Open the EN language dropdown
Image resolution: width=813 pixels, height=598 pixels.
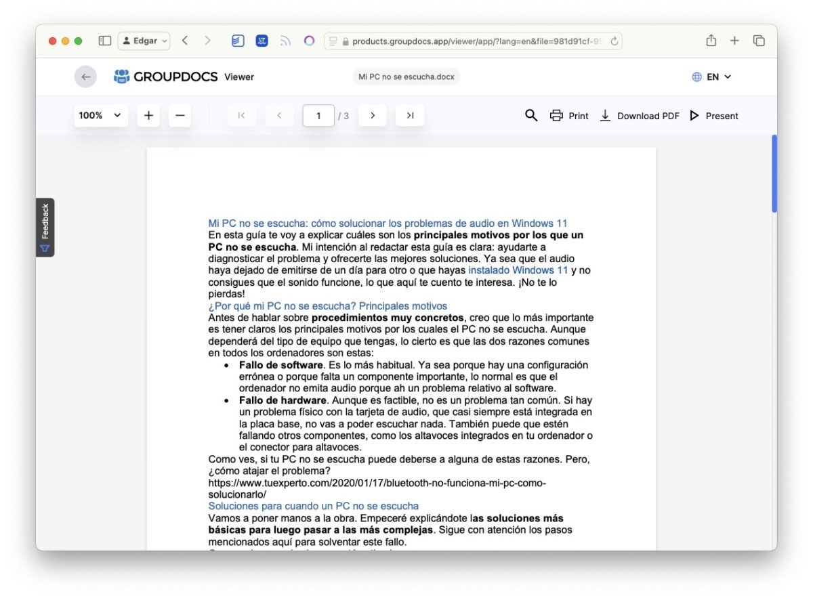point(711,77)
